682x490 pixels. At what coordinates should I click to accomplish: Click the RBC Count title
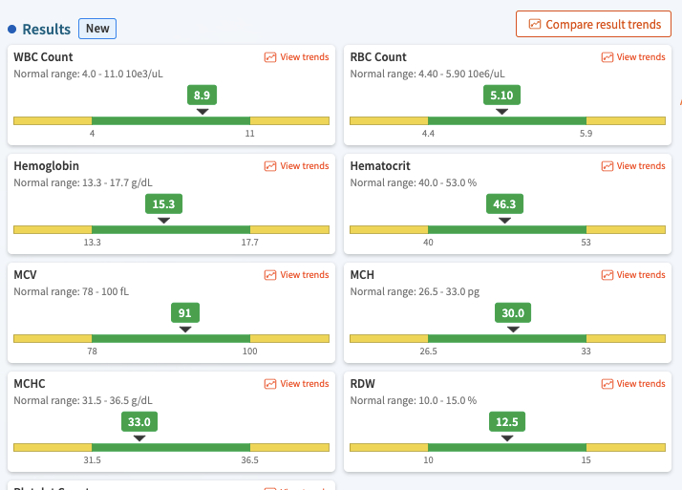[378, 57]
